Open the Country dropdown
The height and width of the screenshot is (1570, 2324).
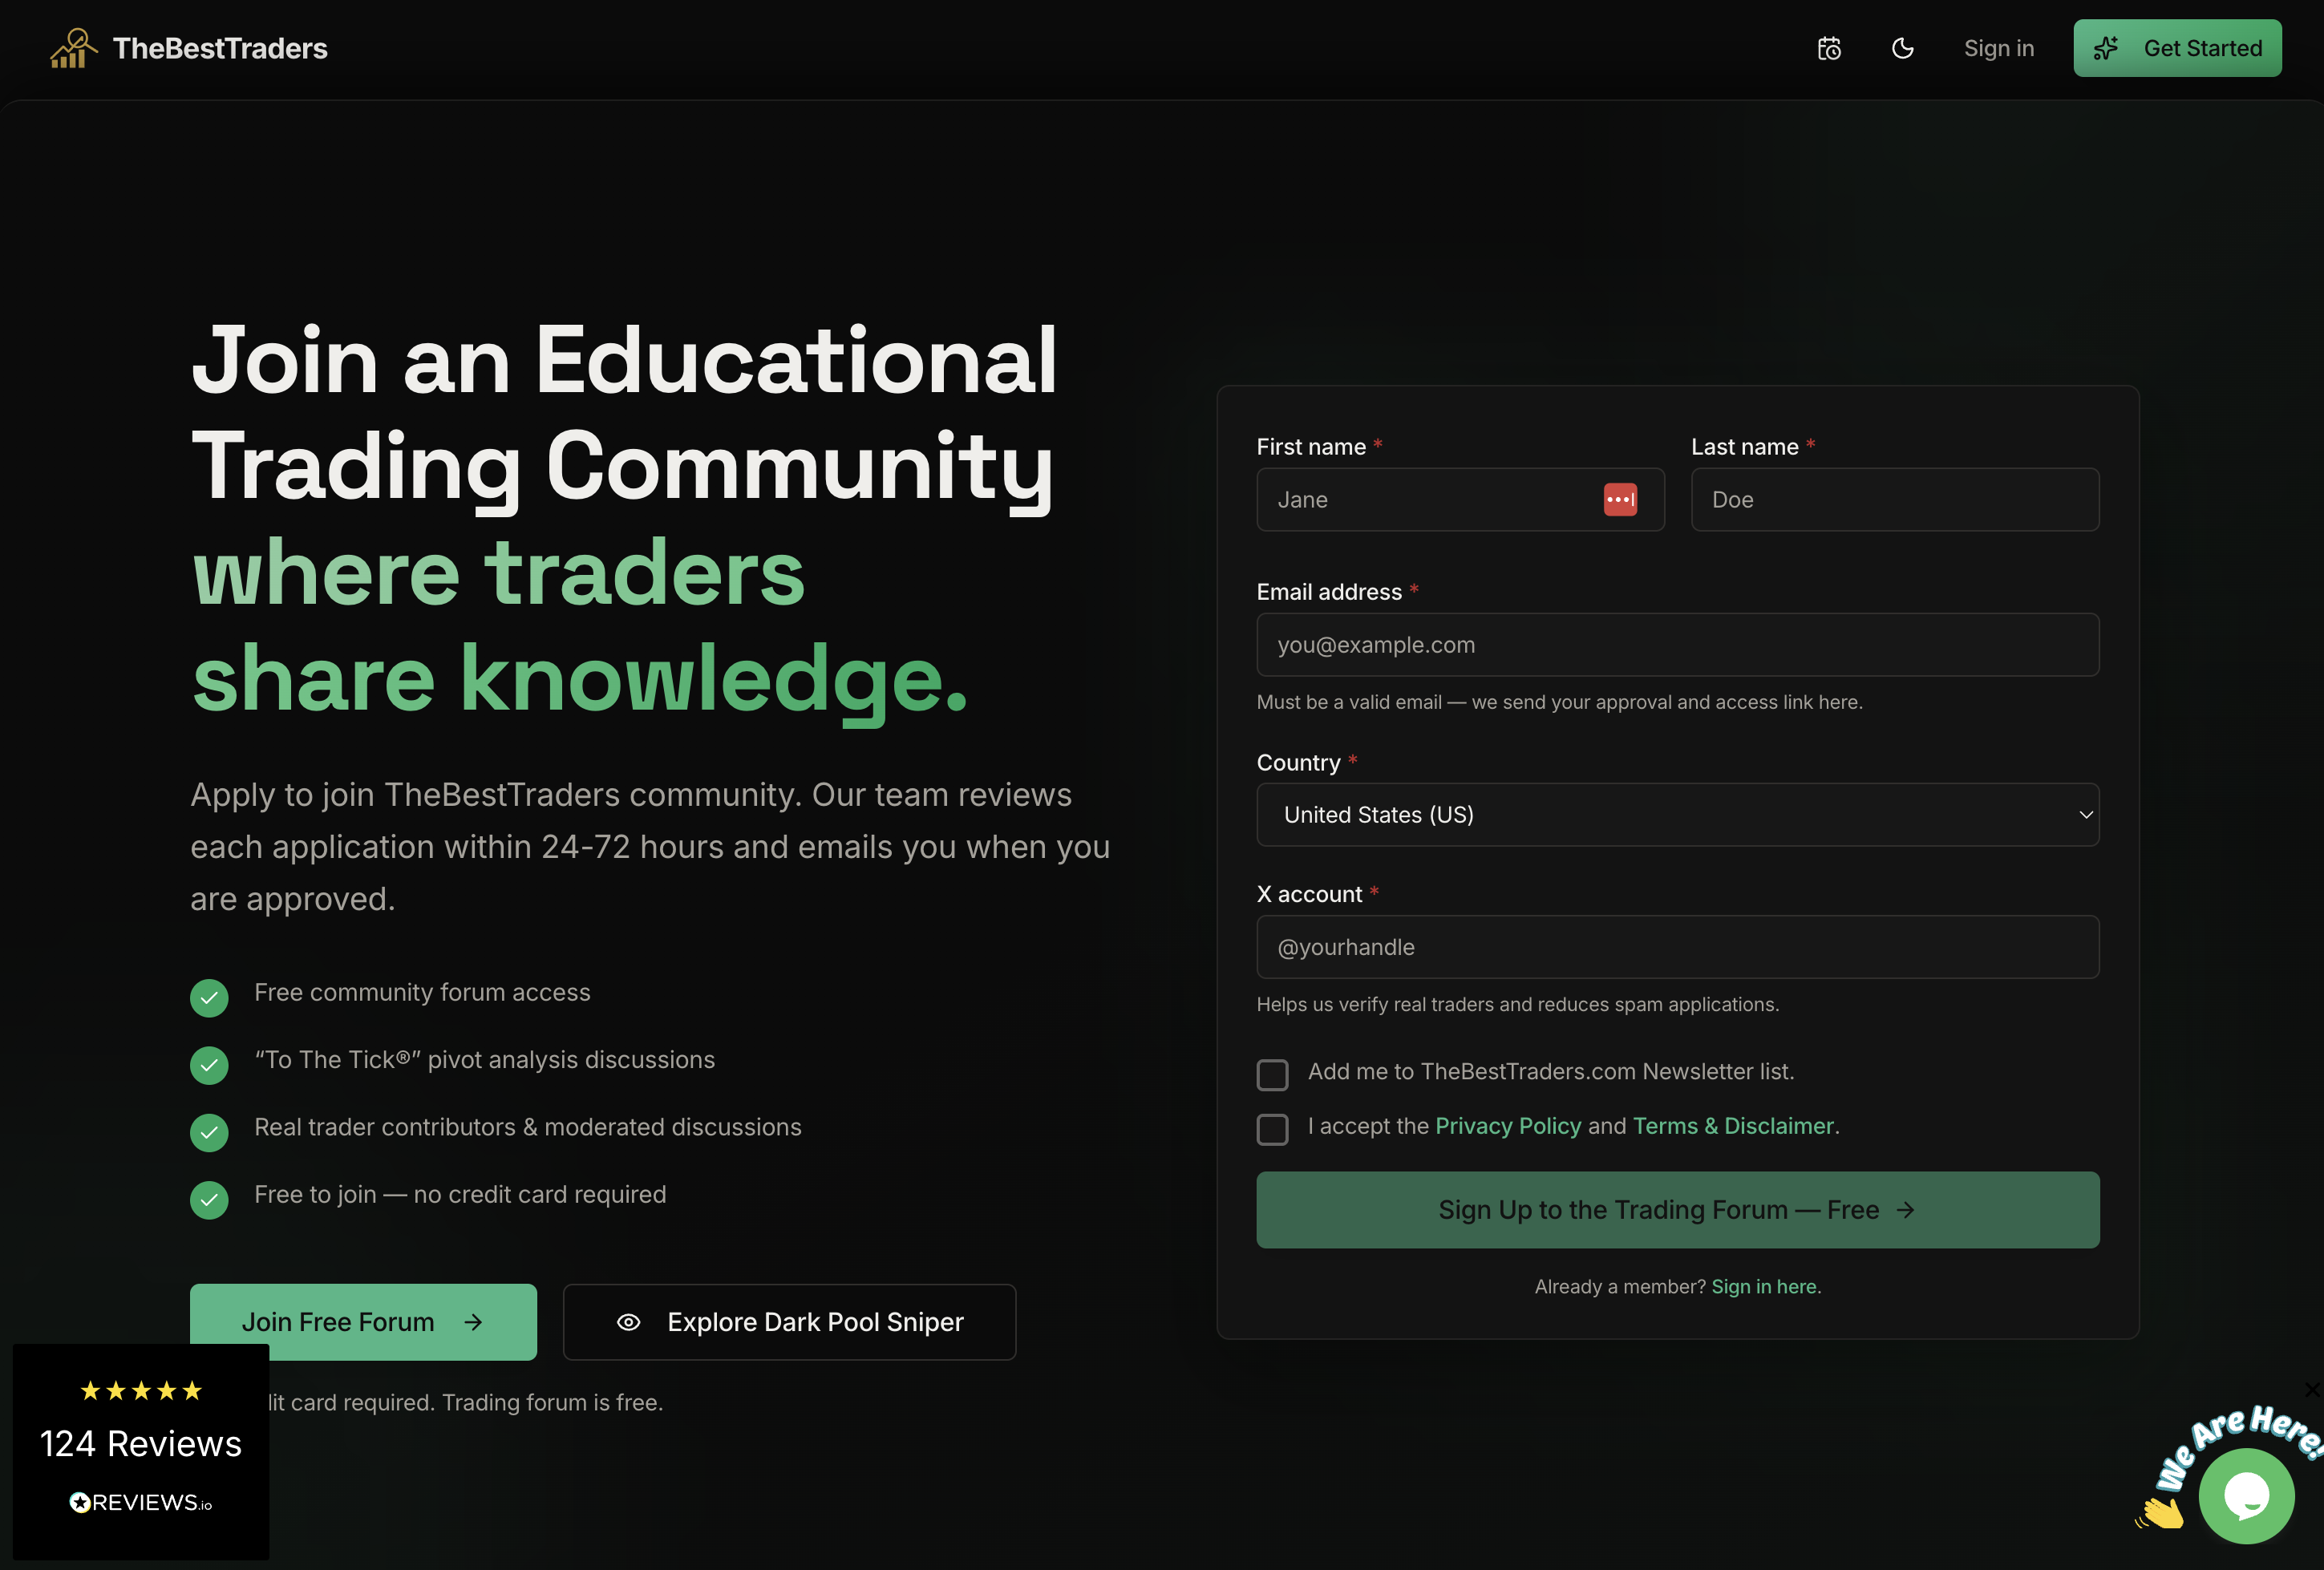pos(1677,815)
